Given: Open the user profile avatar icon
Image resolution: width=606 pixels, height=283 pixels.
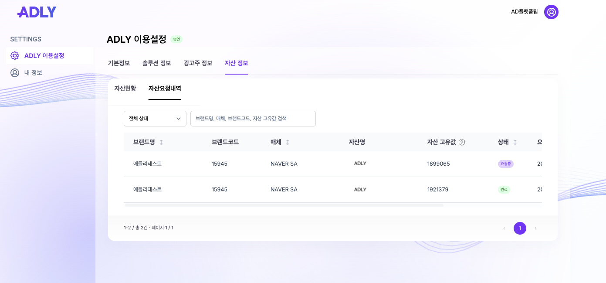Looking at the screenshot, I should click(x=551, y=12).
